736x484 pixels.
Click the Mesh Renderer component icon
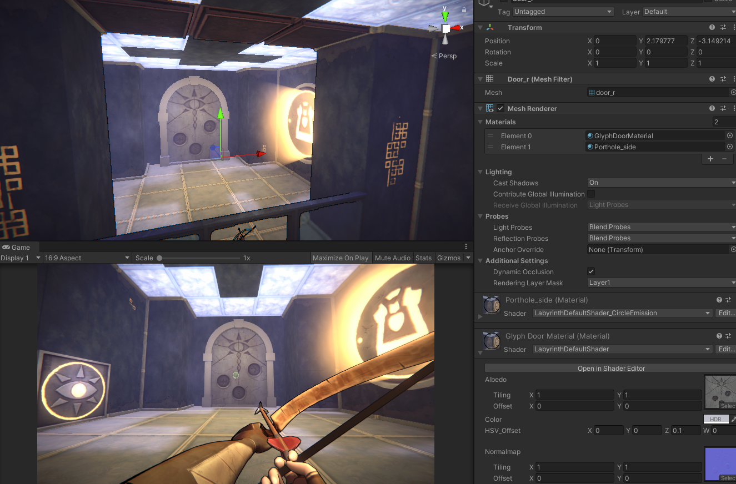click(489, 108)
